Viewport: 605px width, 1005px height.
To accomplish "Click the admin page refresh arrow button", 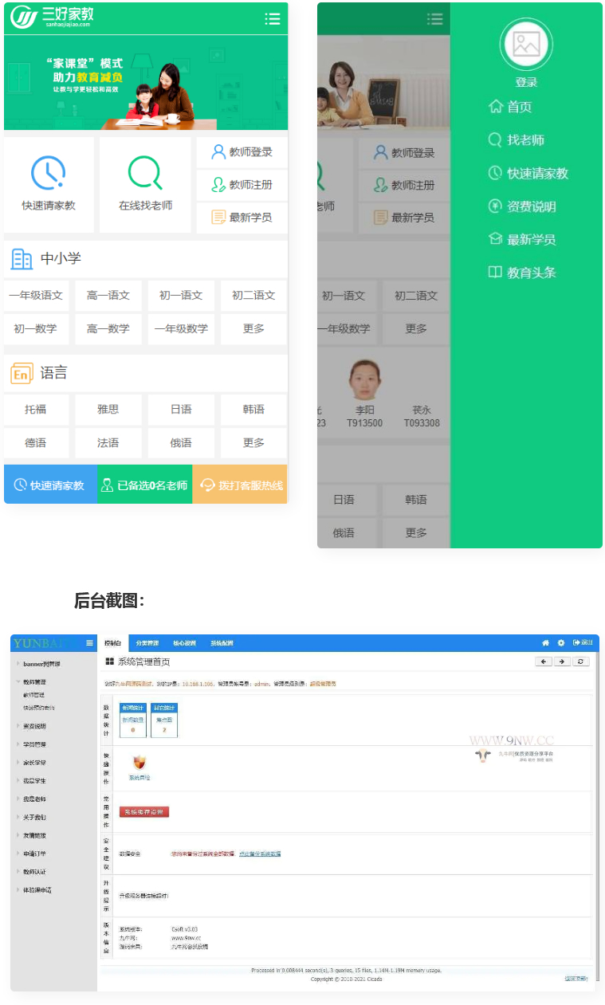I will 582,661.
